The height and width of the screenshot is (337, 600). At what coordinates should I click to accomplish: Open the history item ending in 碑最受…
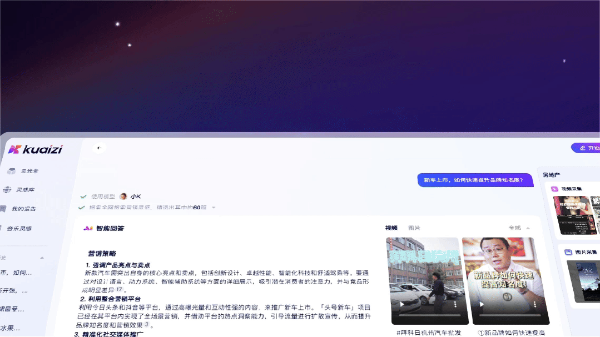12,309
